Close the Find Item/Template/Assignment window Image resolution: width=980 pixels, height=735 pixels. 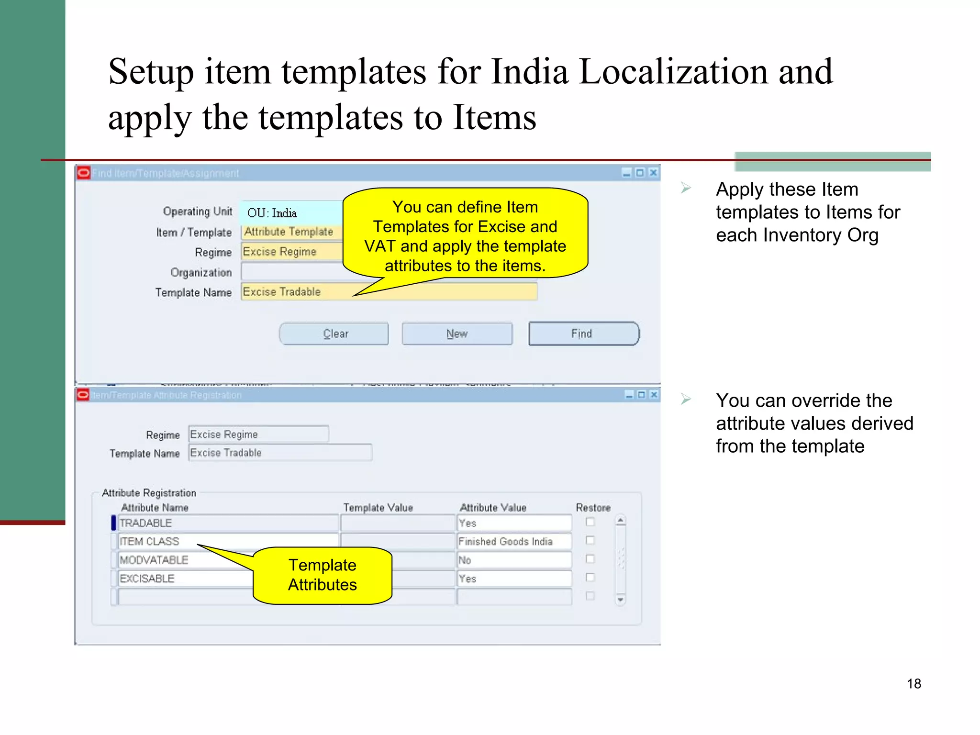(x=653, y=173)
